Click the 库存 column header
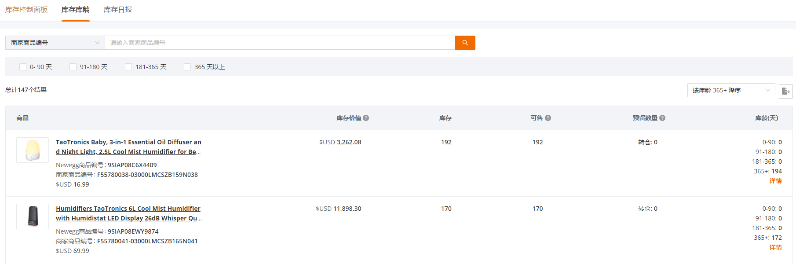This screenshot has height=264, width=796. point(445,118)
